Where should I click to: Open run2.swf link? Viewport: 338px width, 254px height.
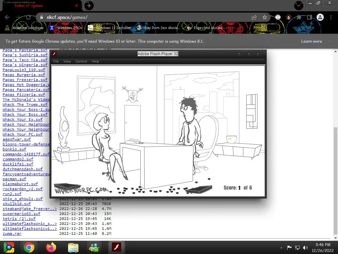pyautogui.click(x=12, y=194)
